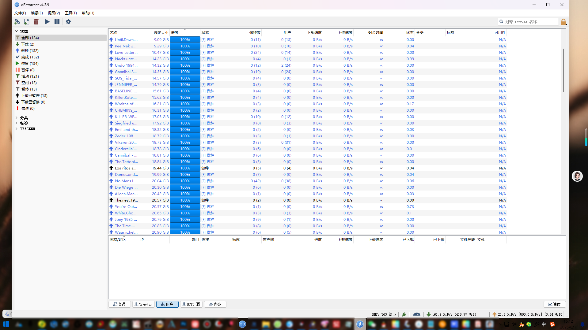Select the 错误 (0) filter

pos(61,108)
